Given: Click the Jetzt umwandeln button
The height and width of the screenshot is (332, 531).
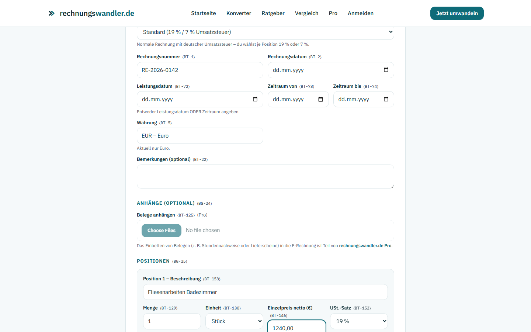Looking at the screenshot, I should coord(457,13).
